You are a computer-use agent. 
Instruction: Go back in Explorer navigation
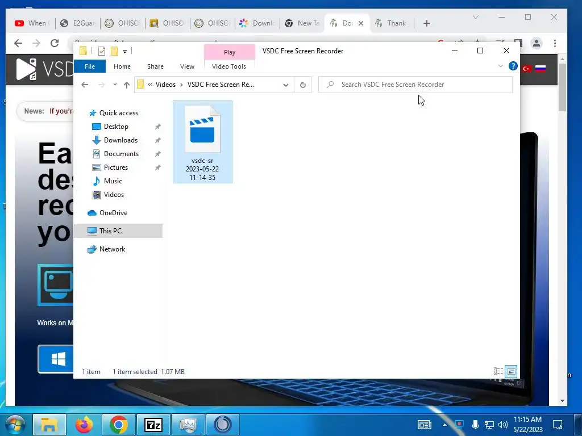[85, 85]
